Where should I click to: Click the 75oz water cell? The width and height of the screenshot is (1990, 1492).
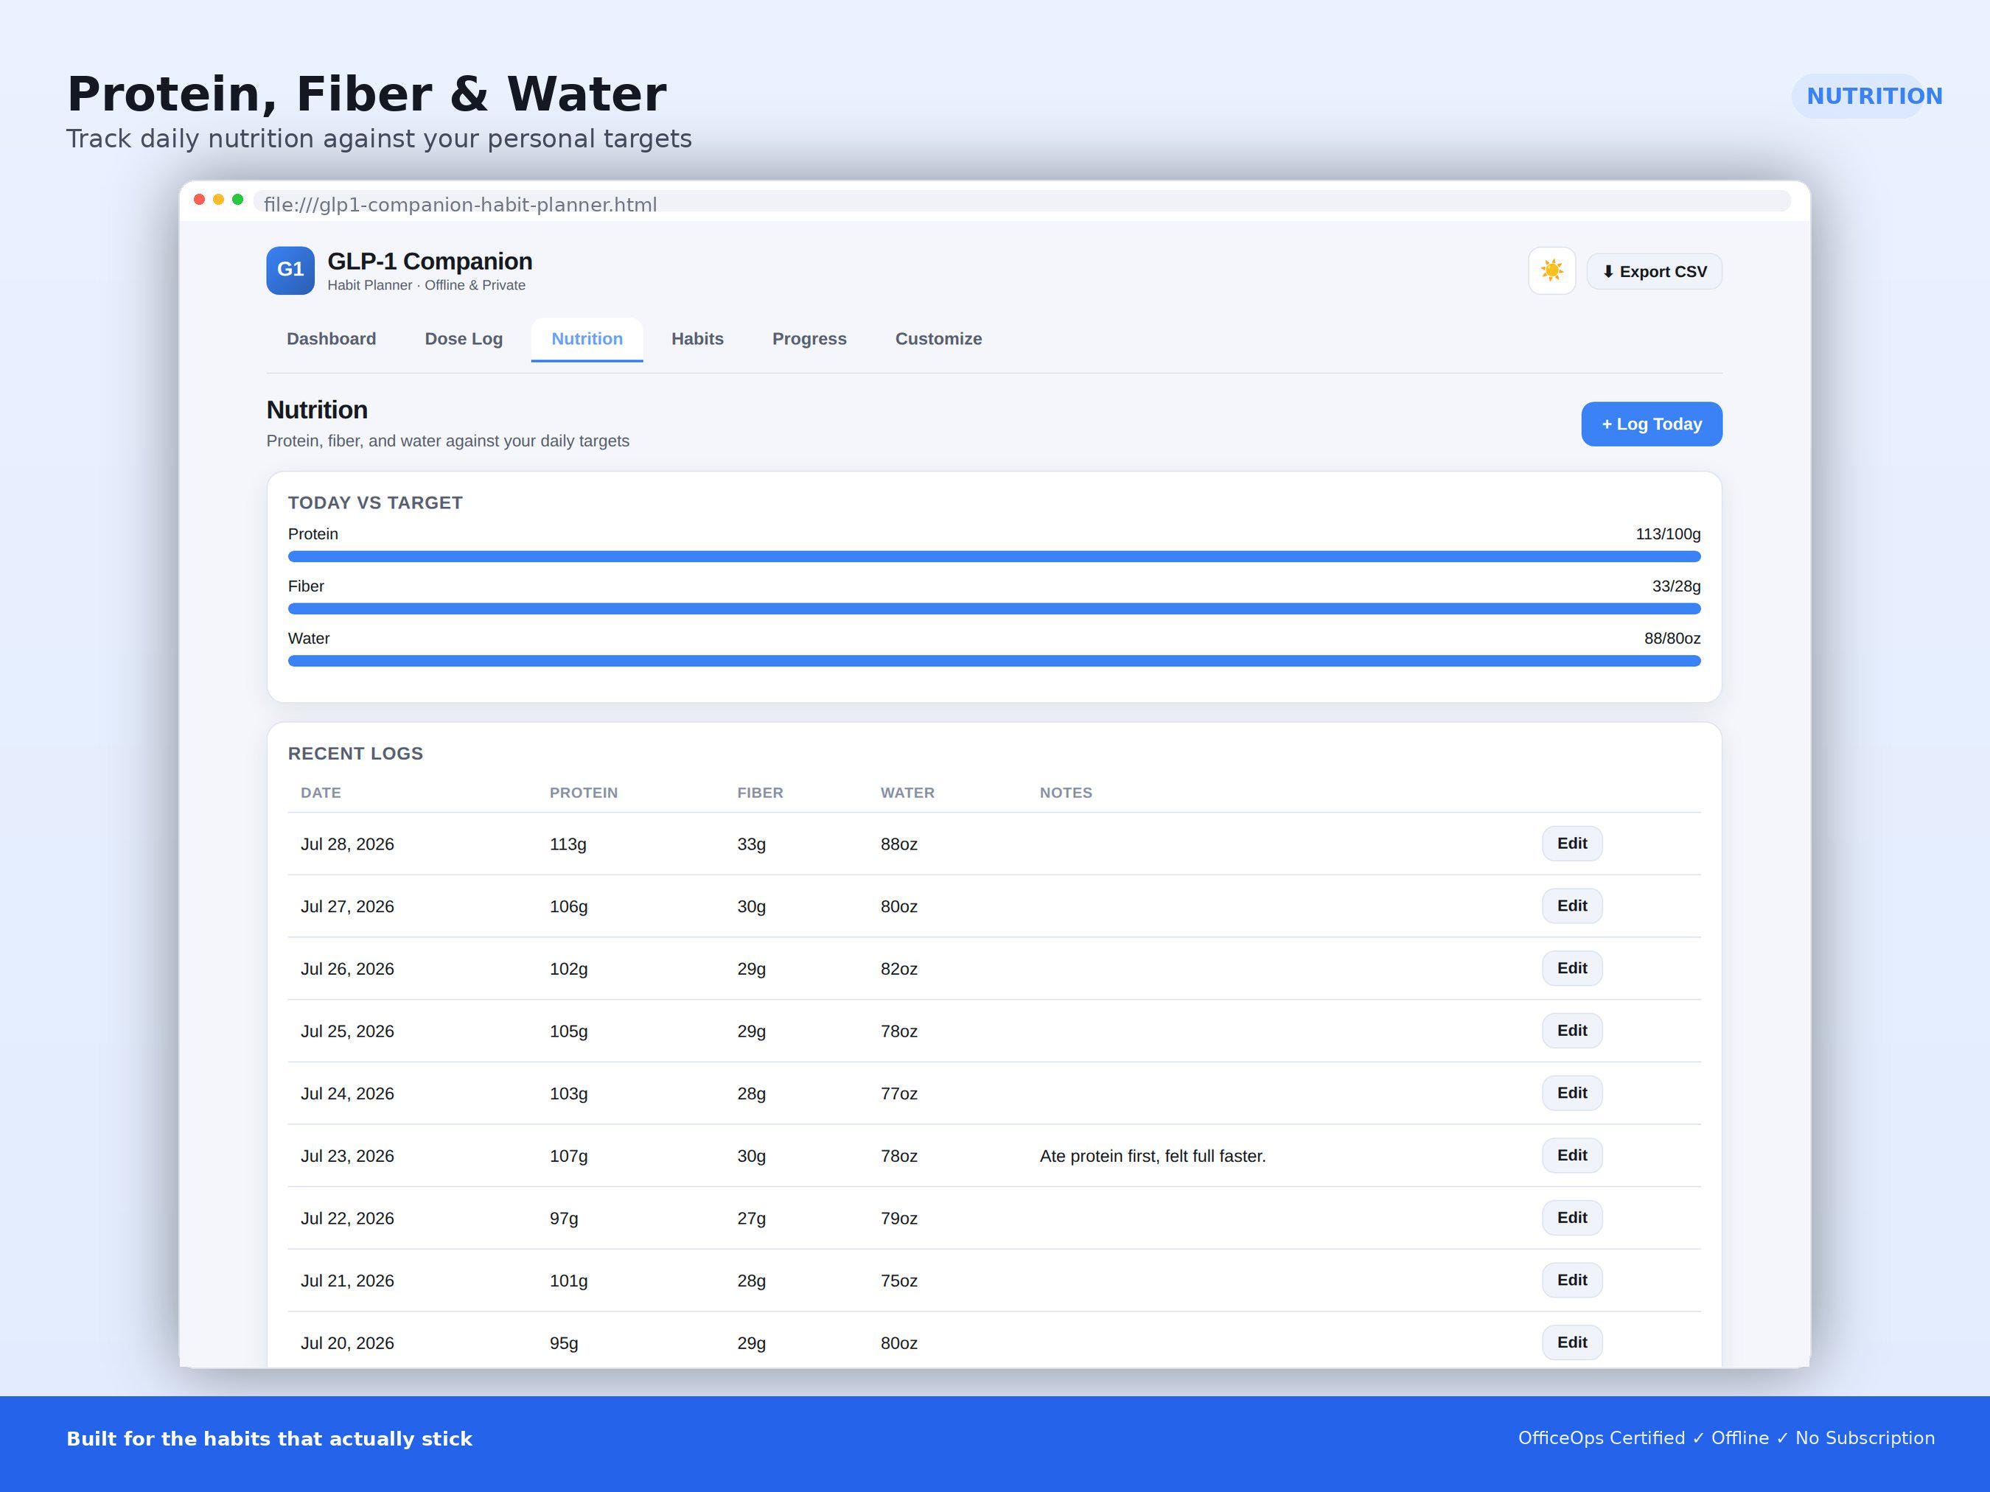[898, 1281]
